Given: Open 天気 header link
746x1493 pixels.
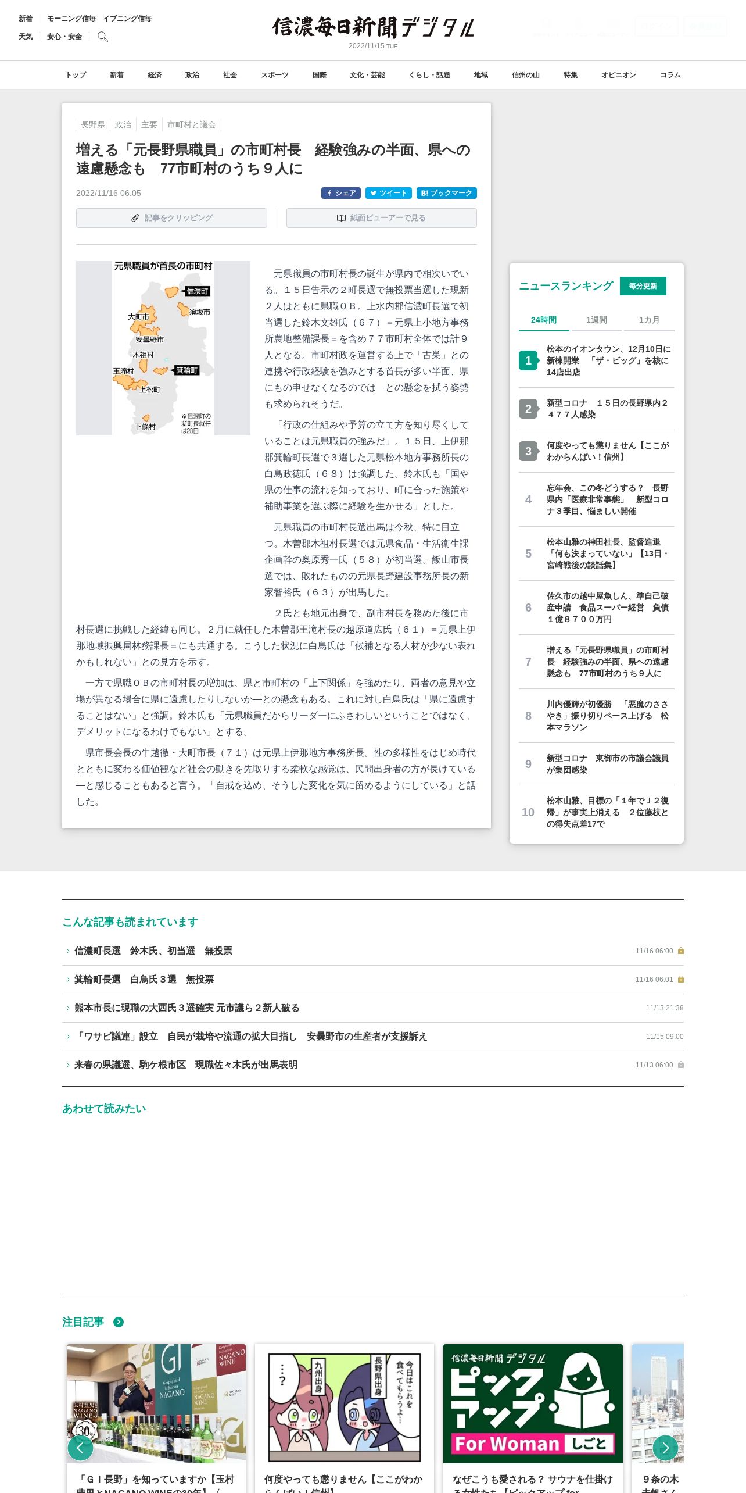Looking at the screenshot, I should click(x=26, y=37).
